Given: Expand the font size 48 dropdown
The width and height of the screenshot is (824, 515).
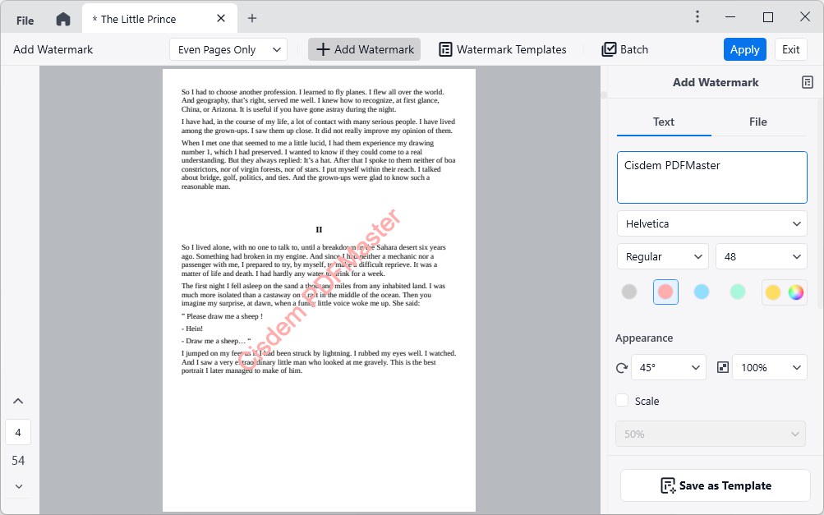Looking at the screenshot, I should pyautogui.click(x=760, y=256).
